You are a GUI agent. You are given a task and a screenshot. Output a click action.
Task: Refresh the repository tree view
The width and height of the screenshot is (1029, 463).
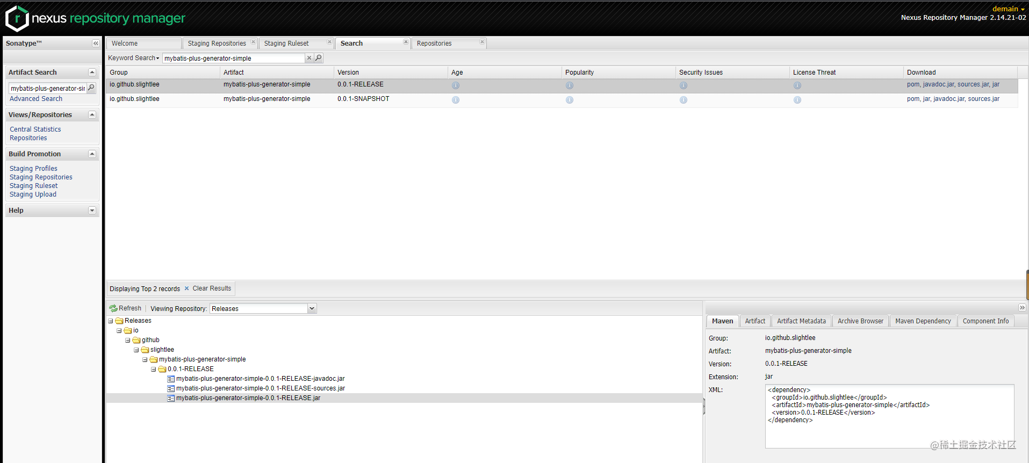point(125,308)
